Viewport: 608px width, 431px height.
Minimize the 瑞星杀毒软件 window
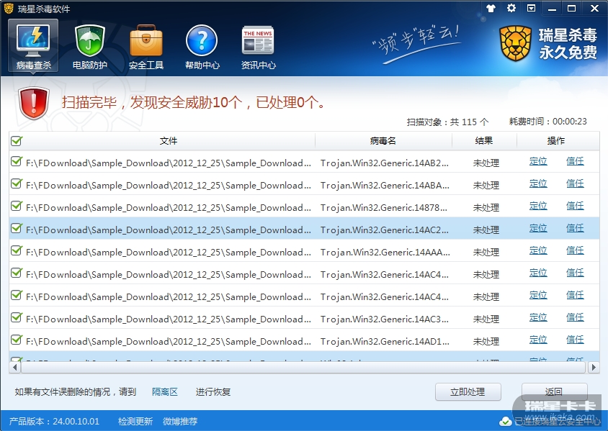(x=552, y=8)
